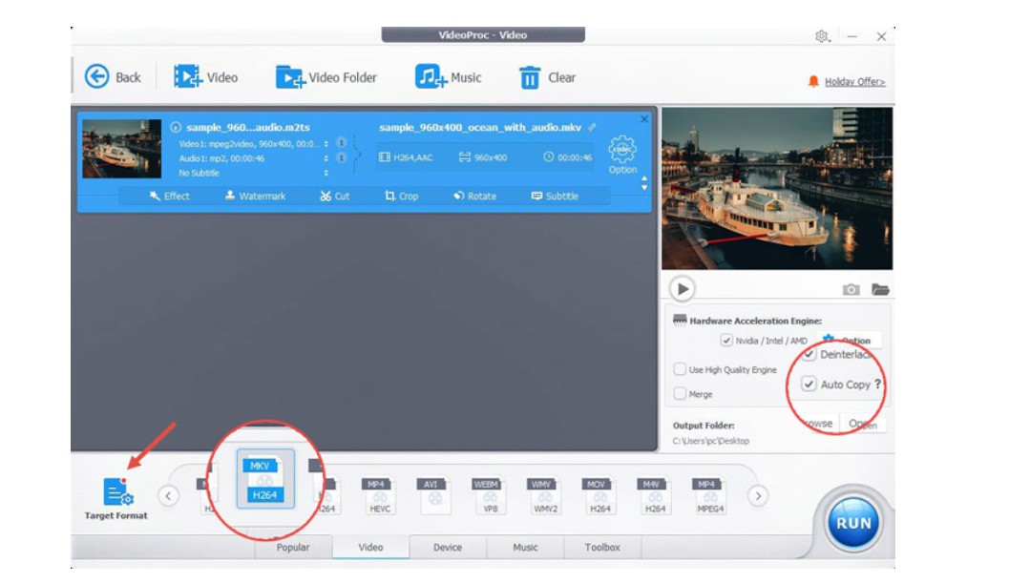Switch to the Device tab

click(448, 547)
